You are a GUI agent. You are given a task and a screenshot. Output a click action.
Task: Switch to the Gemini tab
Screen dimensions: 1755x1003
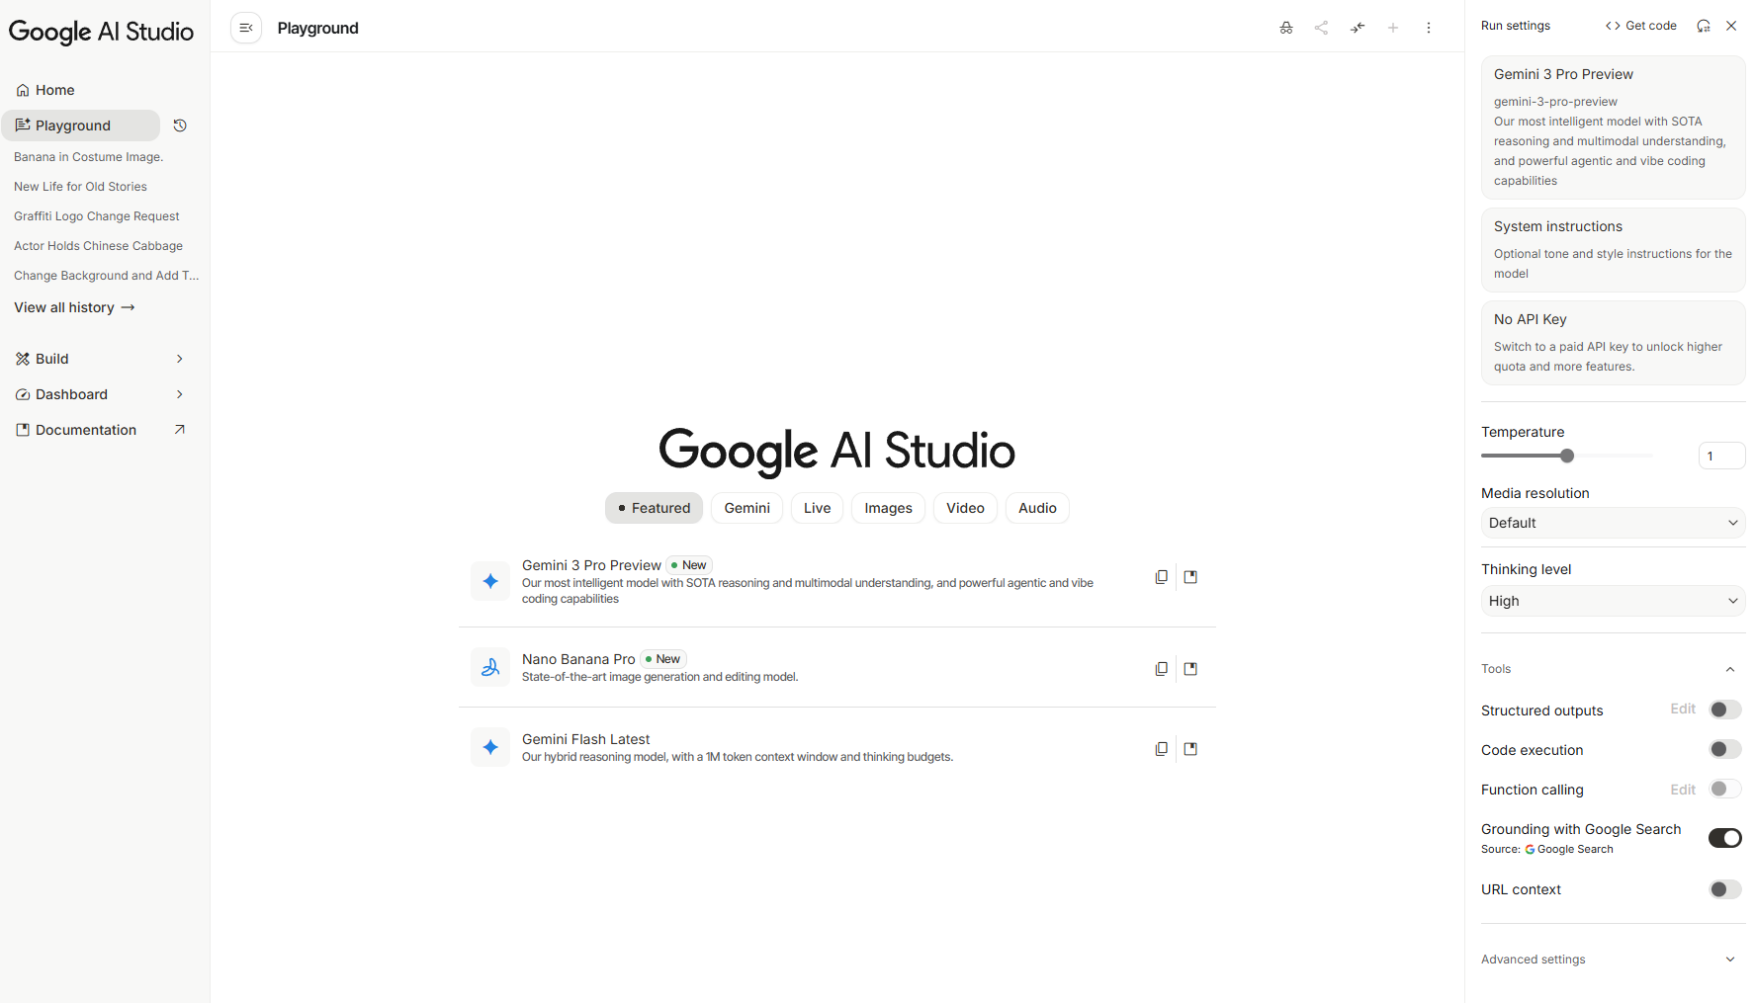(x=746, y=508)
